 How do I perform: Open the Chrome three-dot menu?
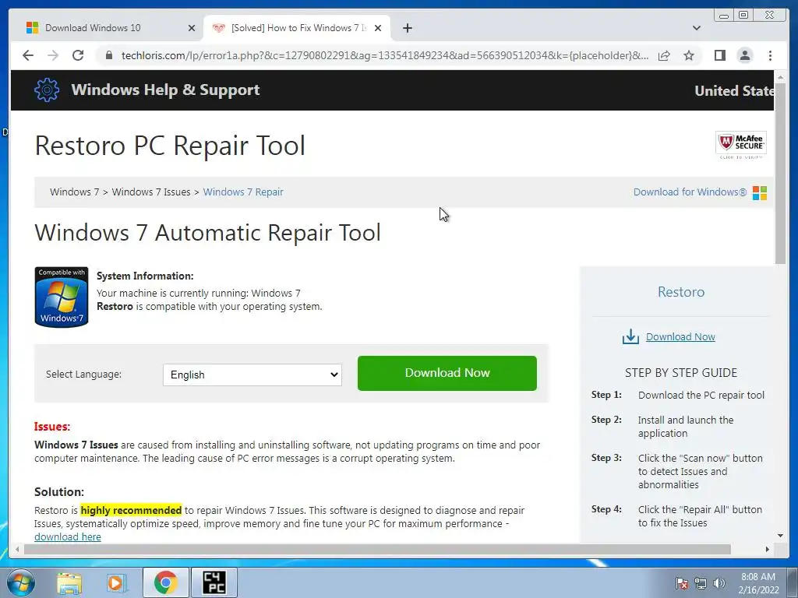(x=770, y=55)
